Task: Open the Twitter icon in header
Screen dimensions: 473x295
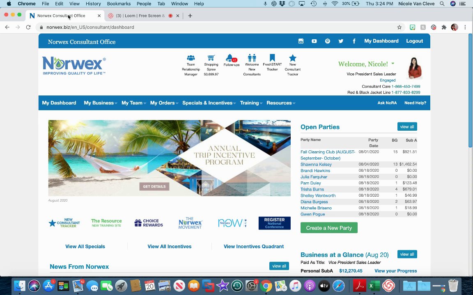Action: [341, 41]
